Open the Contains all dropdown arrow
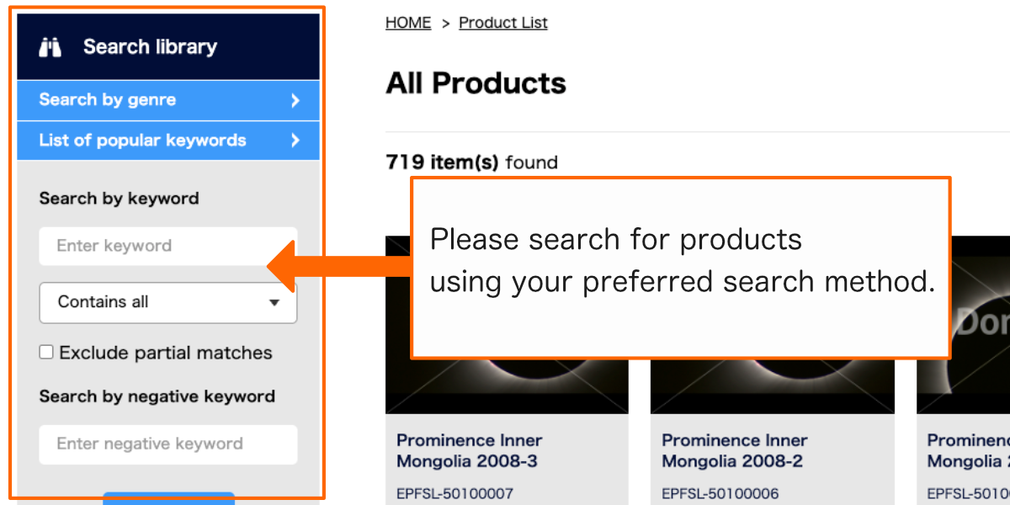 click(274, 303)
